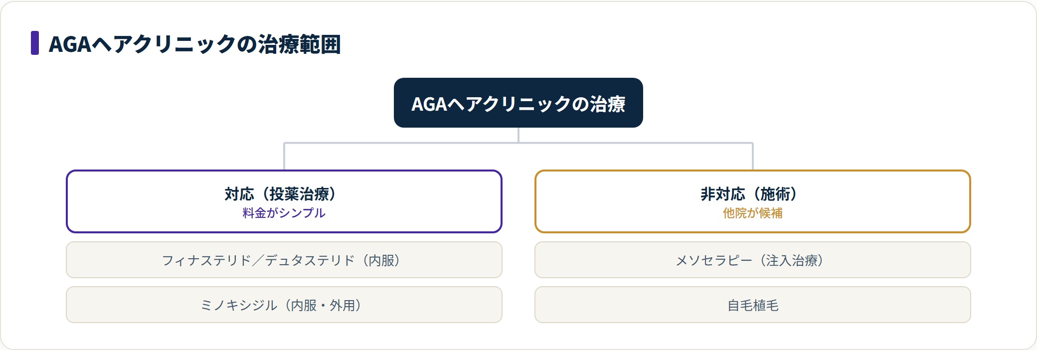Click the purple 料金がシンプル subtitle

pos(284,213)
